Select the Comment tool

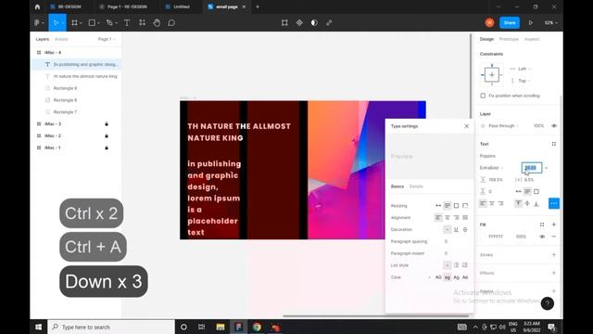pos(171,22)
